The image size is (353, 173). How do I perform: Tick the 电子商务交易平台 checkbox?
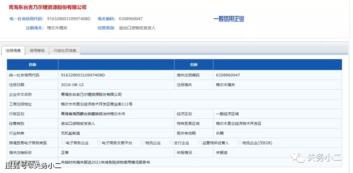click(99, 143)
